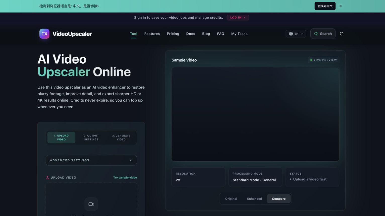This screenshot has height=216, width=385.
Task: Close the language detection banner
Action: click(x=341, y=6)
